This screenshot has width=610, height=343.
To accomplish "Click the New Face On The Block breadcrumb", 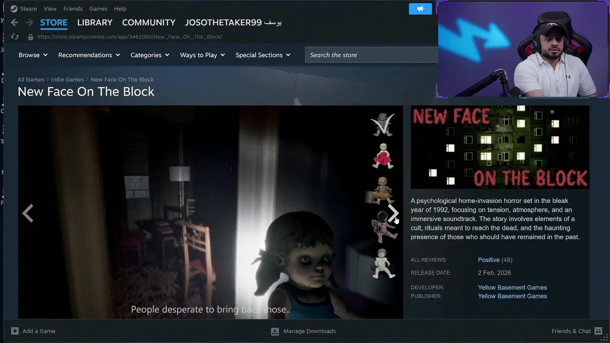I will (122, 80).
